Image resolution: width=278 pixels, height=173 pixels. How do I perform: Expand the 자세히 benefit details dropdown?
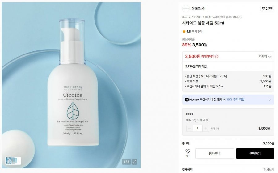coord(265,57)
